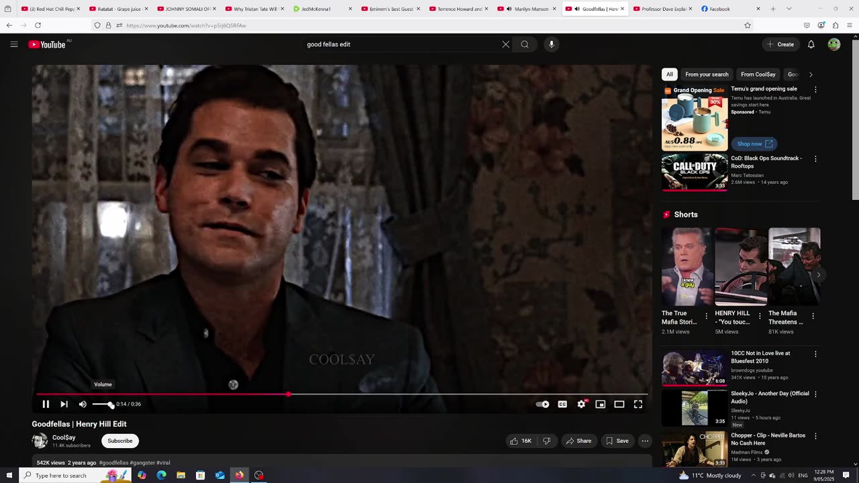Seek on the video progress bar
Image resolution: width=859 pixels, height=483 pixels.
click(342, 394)
